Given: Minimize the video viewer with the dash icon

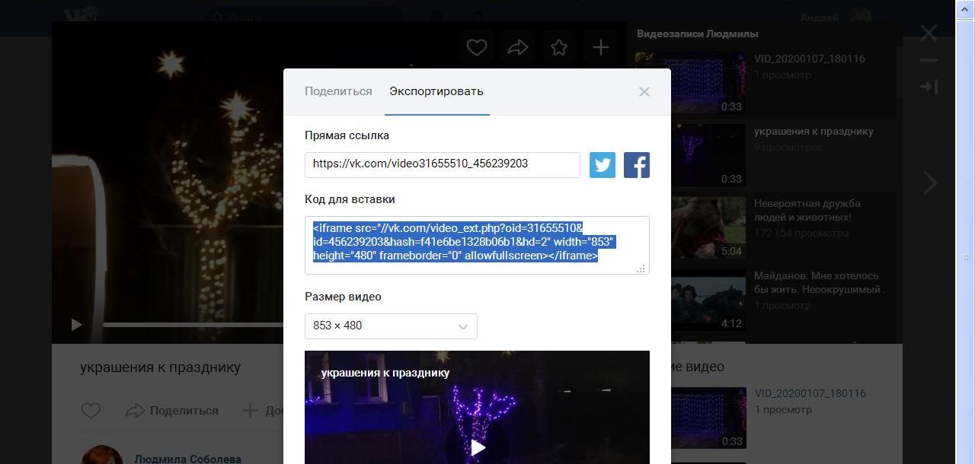Looking at the screenshot, I should tap(929, 60).
